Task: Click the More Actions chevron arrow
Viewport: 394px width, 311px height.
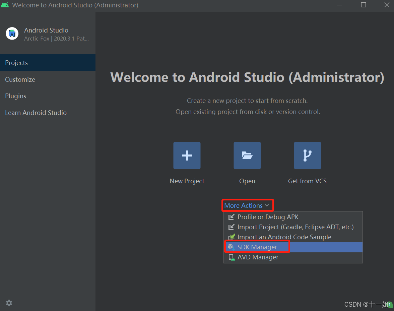Action: tap(267, 205)
